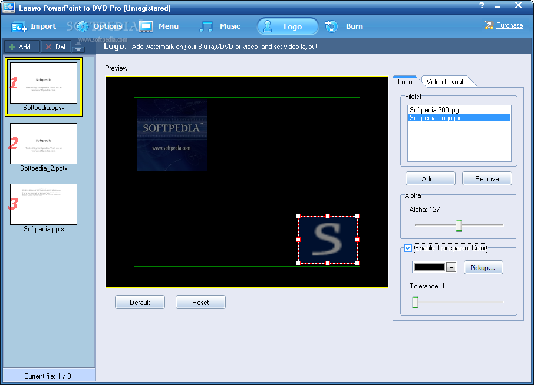Image resolution: width=534 pixels, height=385 pixels.
Task: Click the Purchase cart icon
Action: pyautogui.click(x=489, y=25)
